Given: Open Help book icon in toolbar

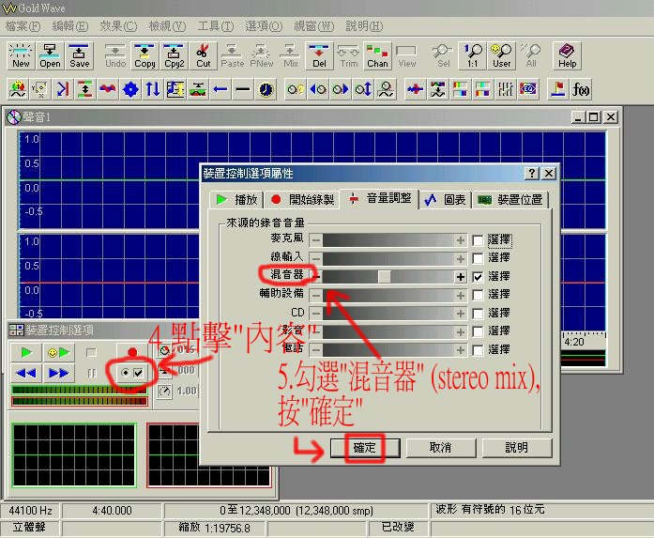Looking at the screenshot, I should click(567, 55).
